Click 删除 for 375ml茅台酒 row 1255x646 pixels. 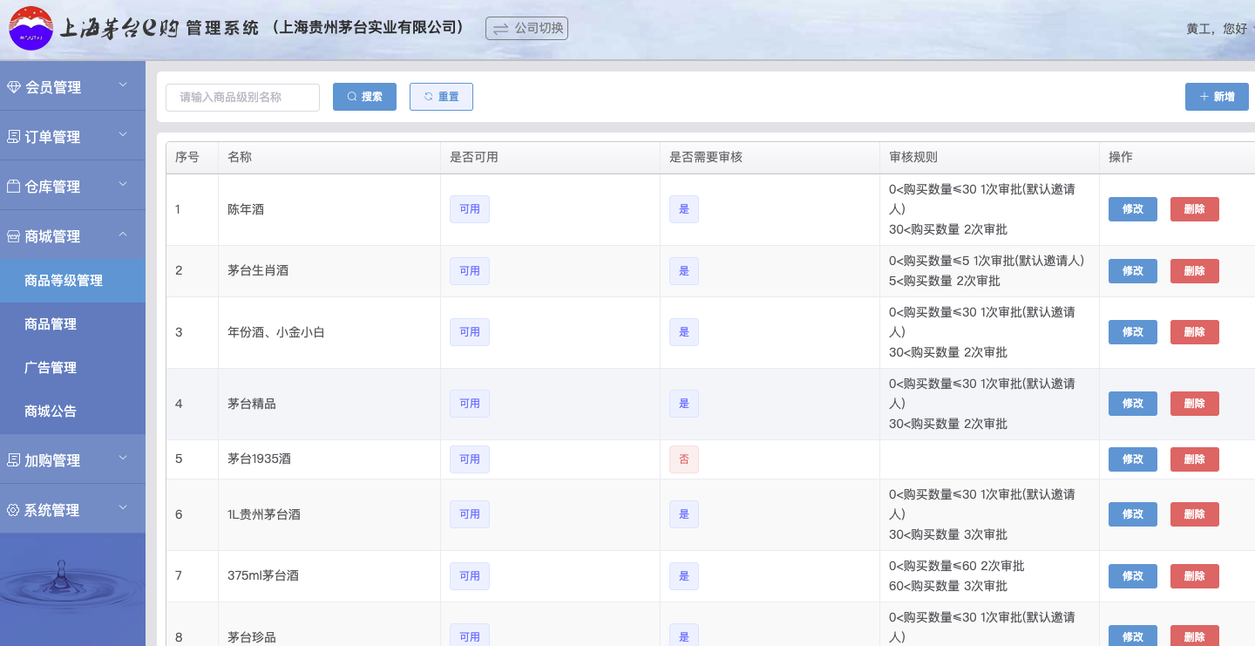[1194, 576]
